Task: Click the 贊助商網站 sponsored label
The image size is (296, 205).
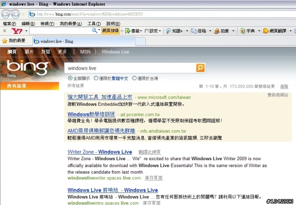Action: click(278, 95)
